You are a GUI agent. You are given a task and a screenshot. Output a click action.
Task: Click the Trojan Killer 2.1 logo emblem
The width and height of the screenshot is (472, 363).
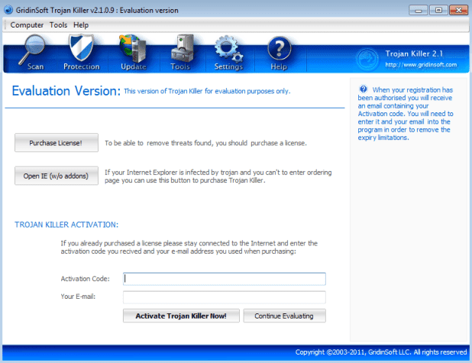click(367, 59)
